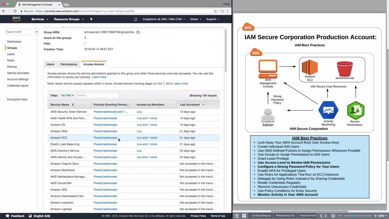Switch to the Users tab
The height and width of the screenshot is (219, 389).
[x=50, y=64]
